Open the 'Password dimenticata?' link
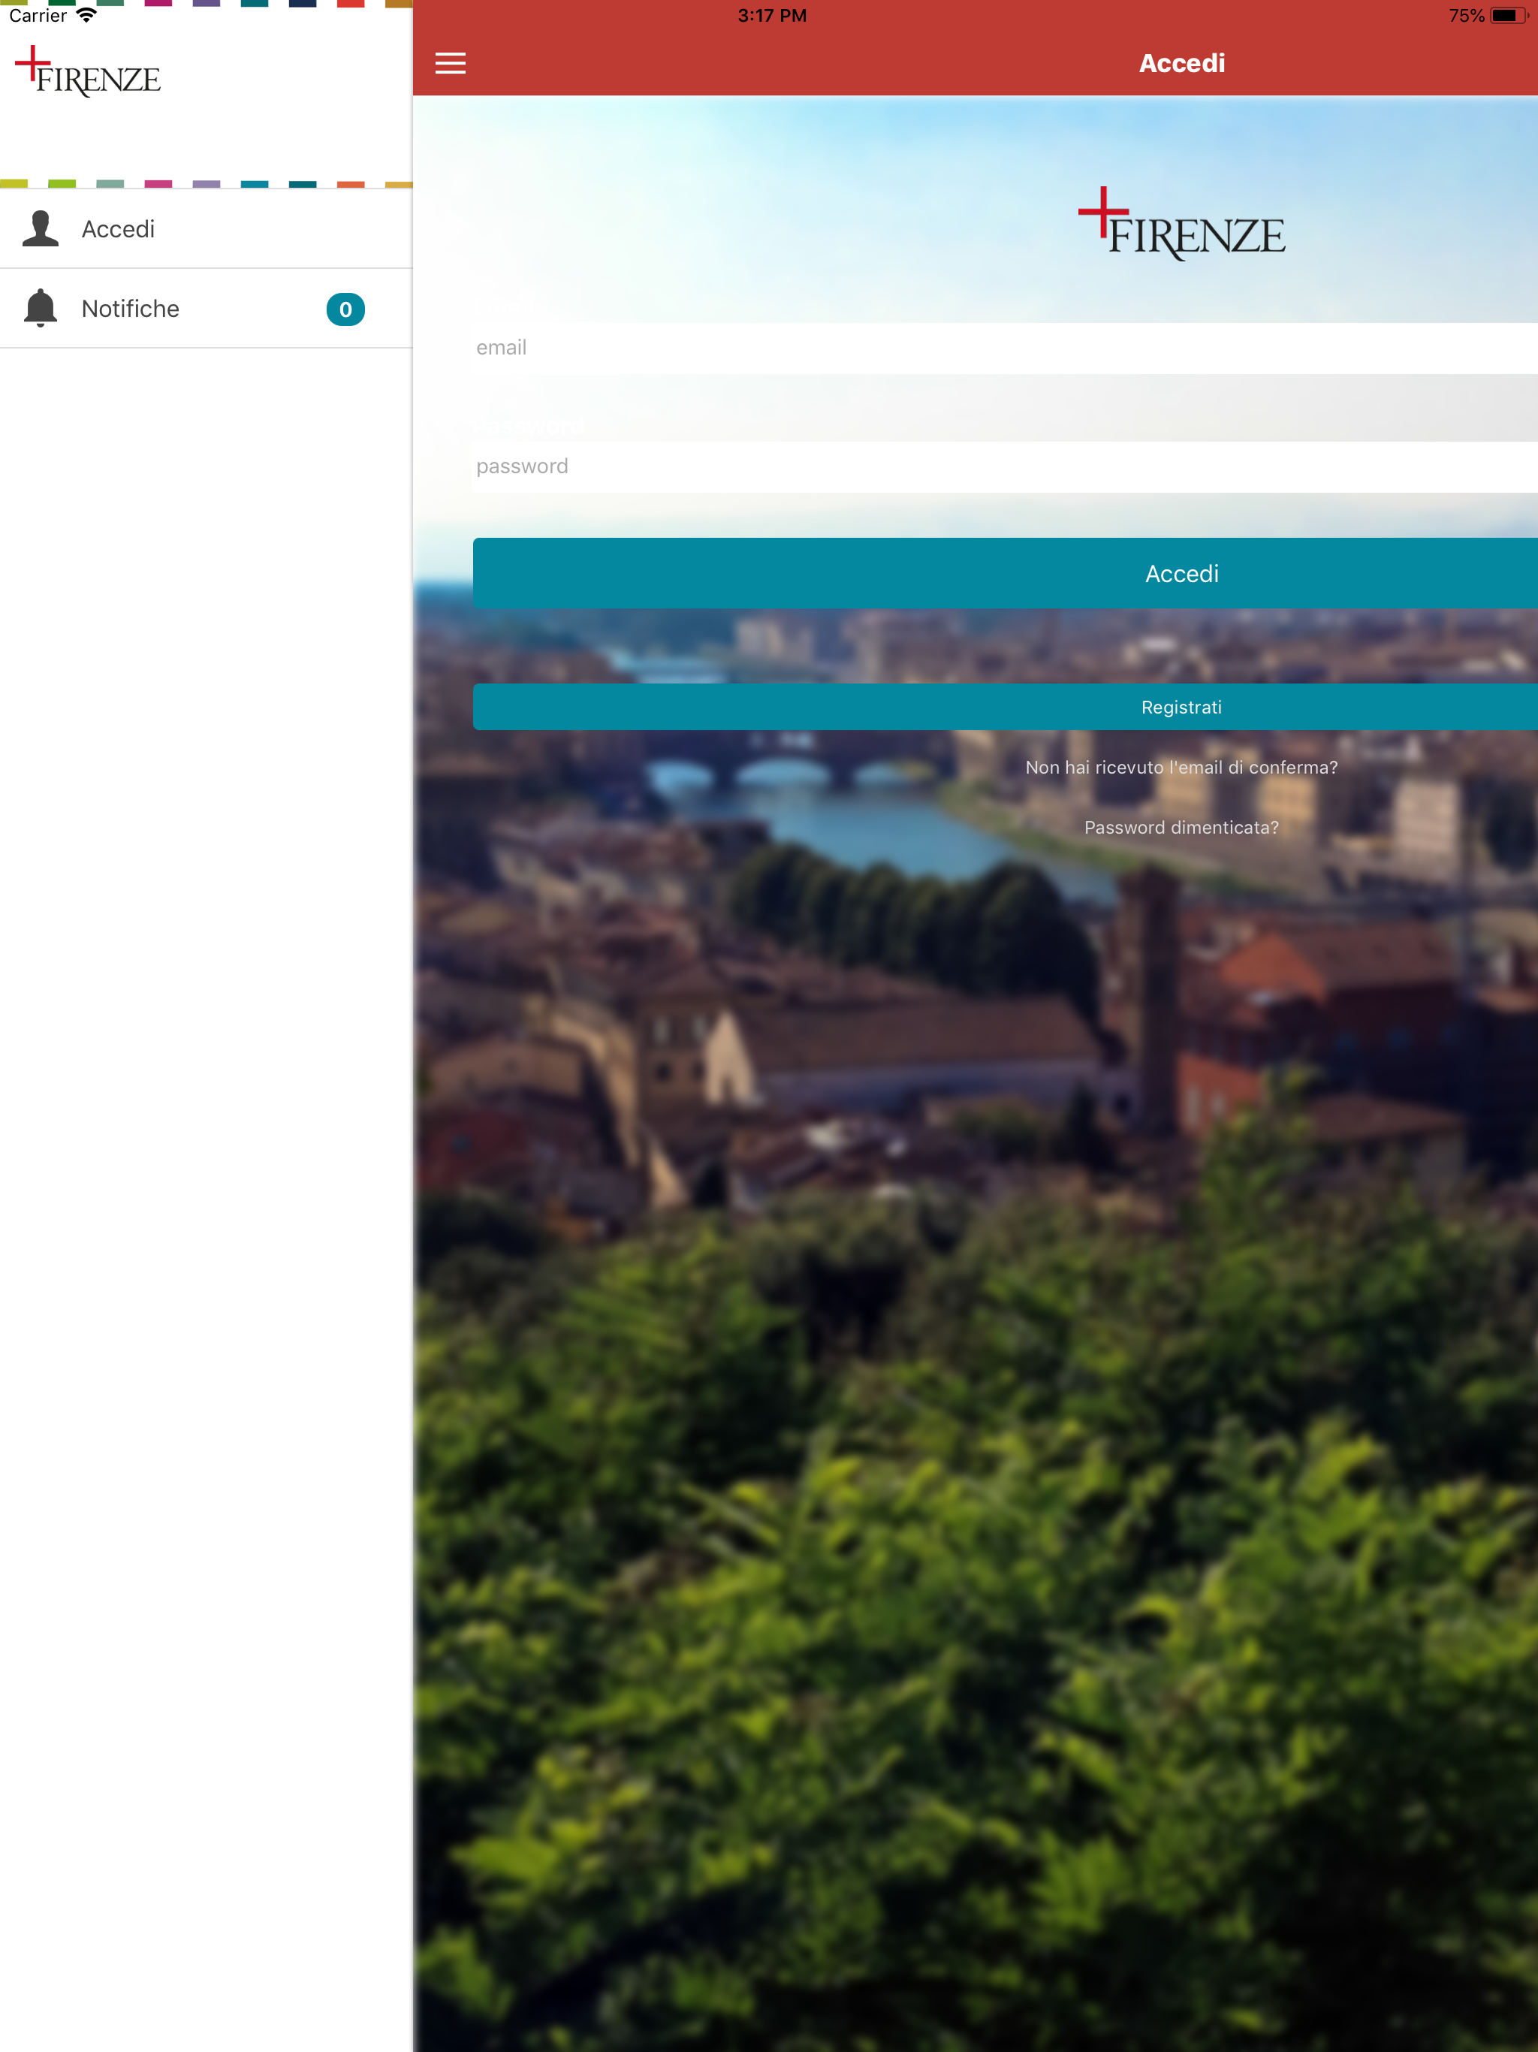 point(1181,828)
